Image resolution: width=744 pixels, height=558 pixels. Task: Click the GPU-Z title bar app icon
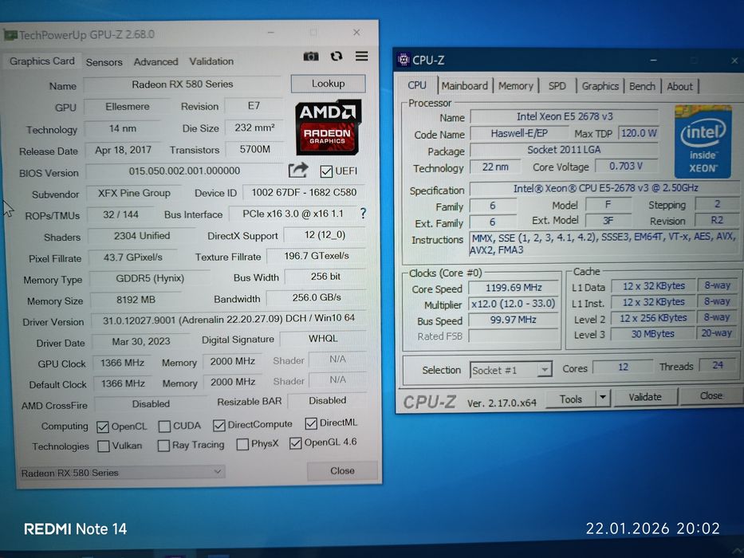pos(10,34)
